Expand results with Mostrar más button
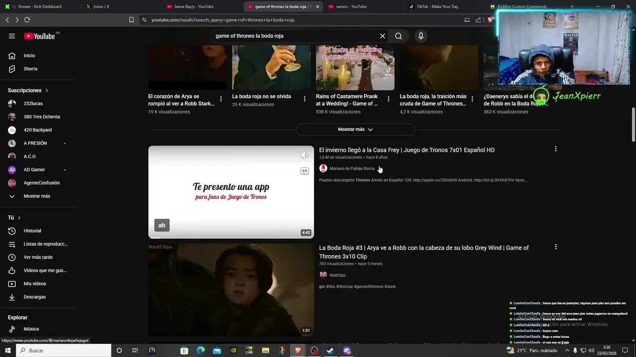The image size is (636, 357). pyautogui.click(x=355, y=129)
